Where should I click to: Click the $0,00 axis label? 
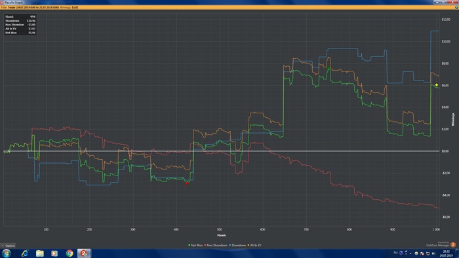(445, 151)
